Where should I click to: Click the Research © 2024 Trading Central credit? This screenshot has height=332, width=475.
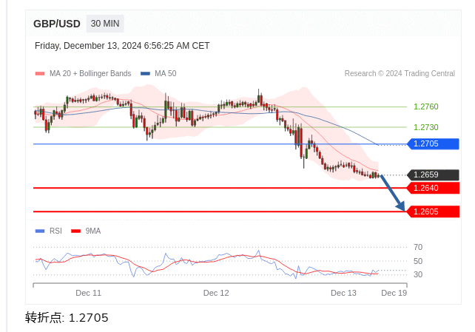[x=400, y=73]
